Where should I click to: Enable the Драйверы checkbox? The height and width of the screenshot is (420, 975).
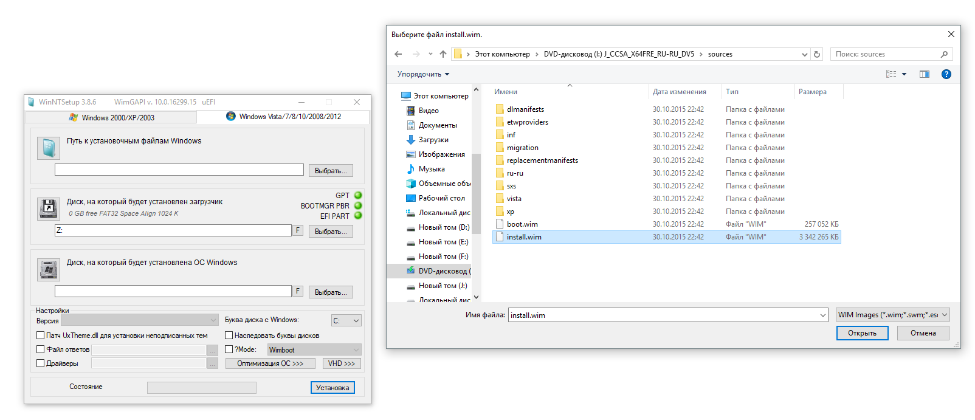41,363
